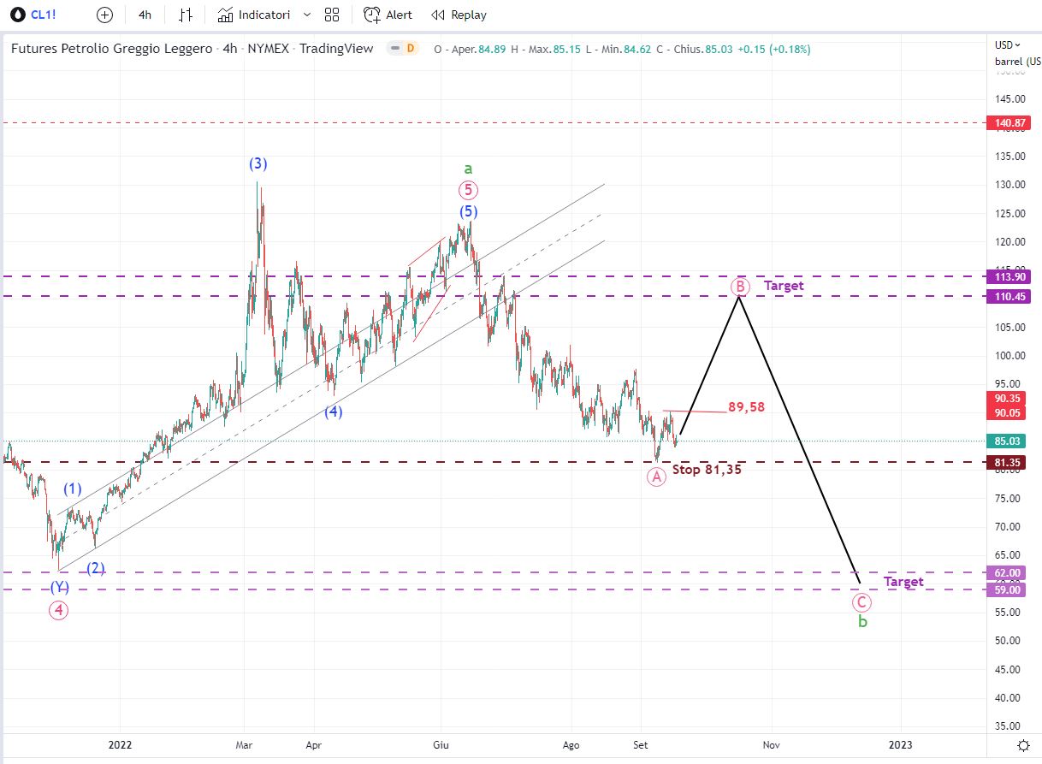Start bar Replay mode

point(459,15)
